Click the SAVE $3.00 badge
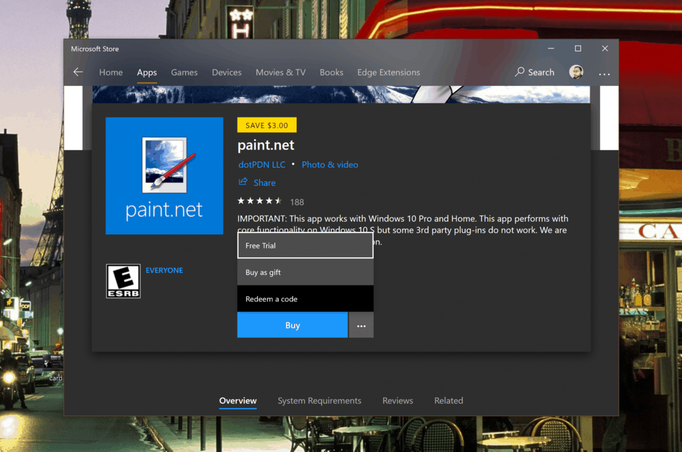Screen dimensions: 682x452 [266, 125]
